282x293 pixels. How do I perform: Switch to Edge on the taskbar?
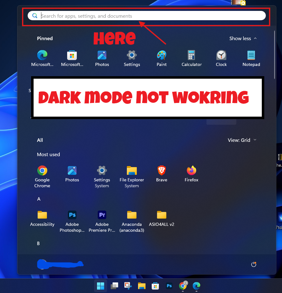click(196, 286)
